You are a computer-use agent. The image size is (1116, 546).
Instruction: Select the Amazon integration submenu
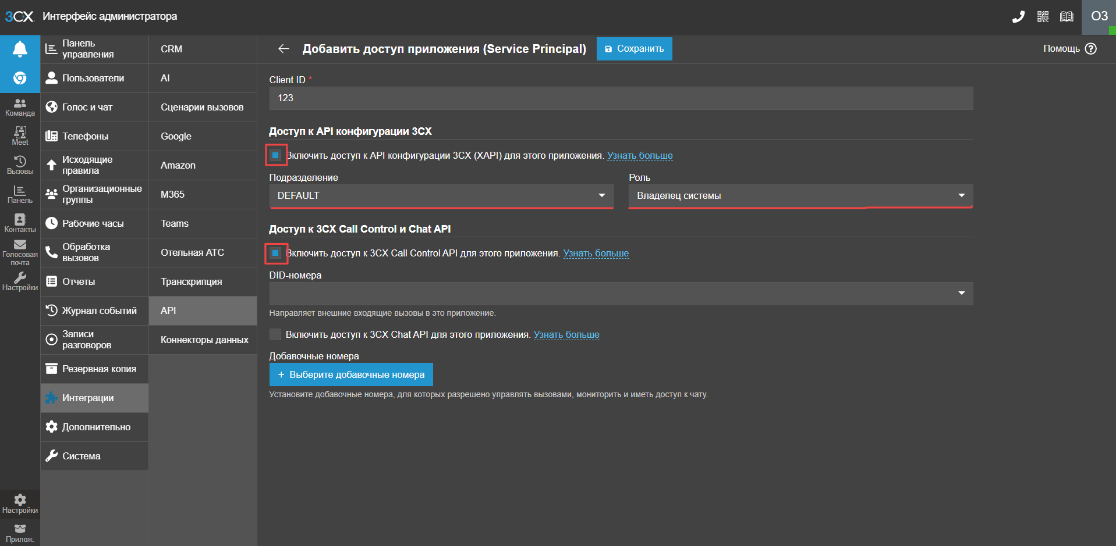(x=203, y=165)
